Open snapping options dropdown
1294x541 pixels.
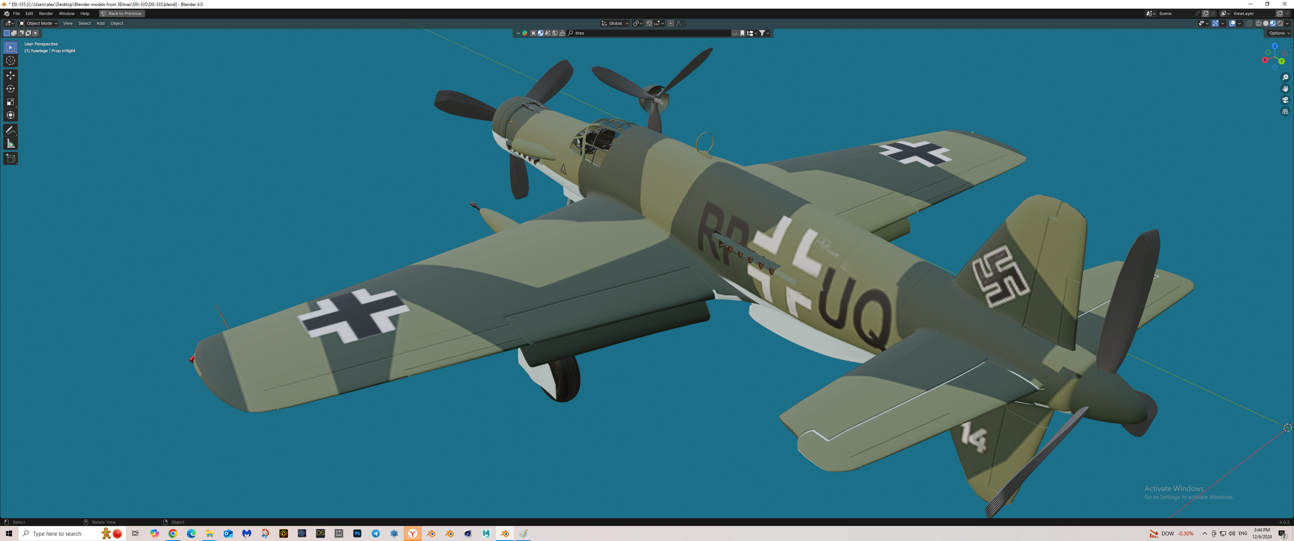[659, 23]
